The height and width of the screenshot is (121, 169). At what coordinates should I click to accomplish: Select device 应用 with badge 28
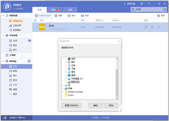tap(17, 66)
